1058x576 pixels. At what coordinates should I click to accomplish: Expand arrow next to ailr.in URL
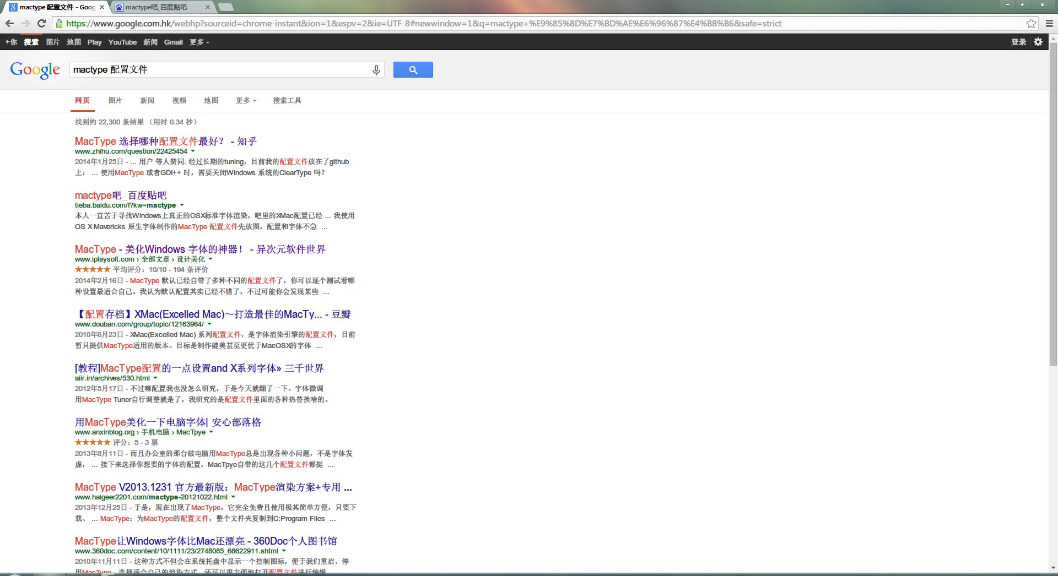[155, 378]
